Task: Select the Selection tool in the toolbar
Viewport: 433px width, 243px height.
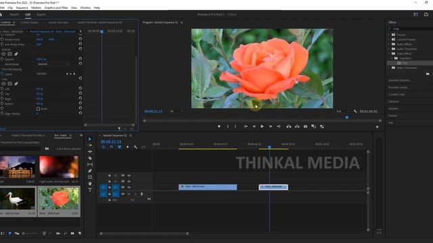Action: coord(90,139)
